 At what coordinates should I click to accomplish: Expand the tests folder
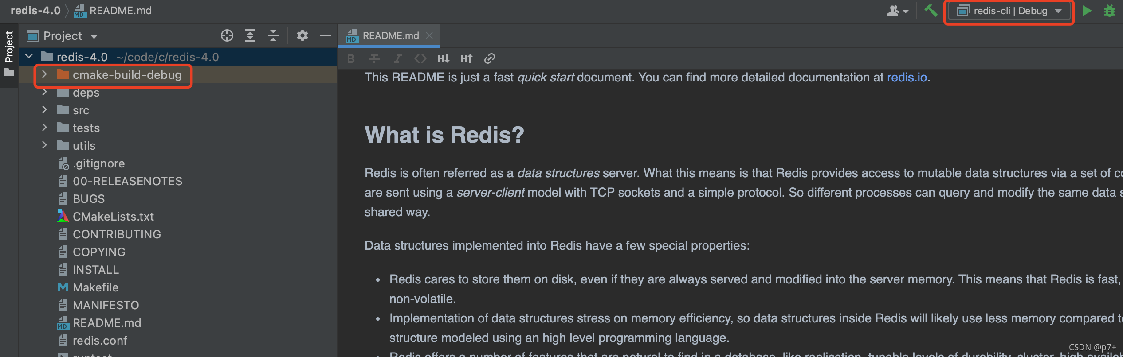point(44,128)
